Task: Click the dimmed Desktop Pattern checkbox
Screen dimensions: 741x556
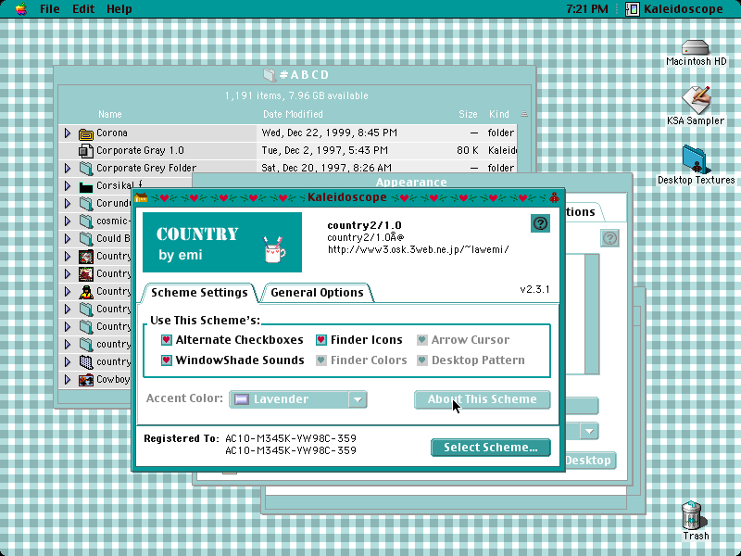Action: (x=422, y=360)
